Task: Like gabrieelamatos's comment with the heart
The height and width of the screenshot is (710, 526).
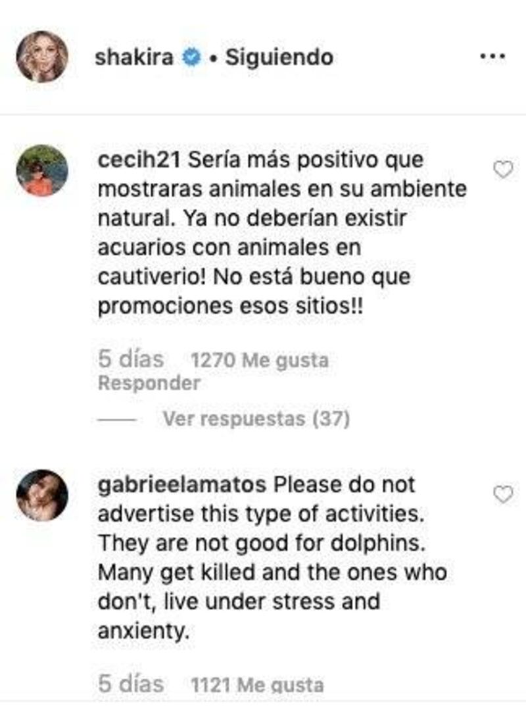Action: pos(503,494)
